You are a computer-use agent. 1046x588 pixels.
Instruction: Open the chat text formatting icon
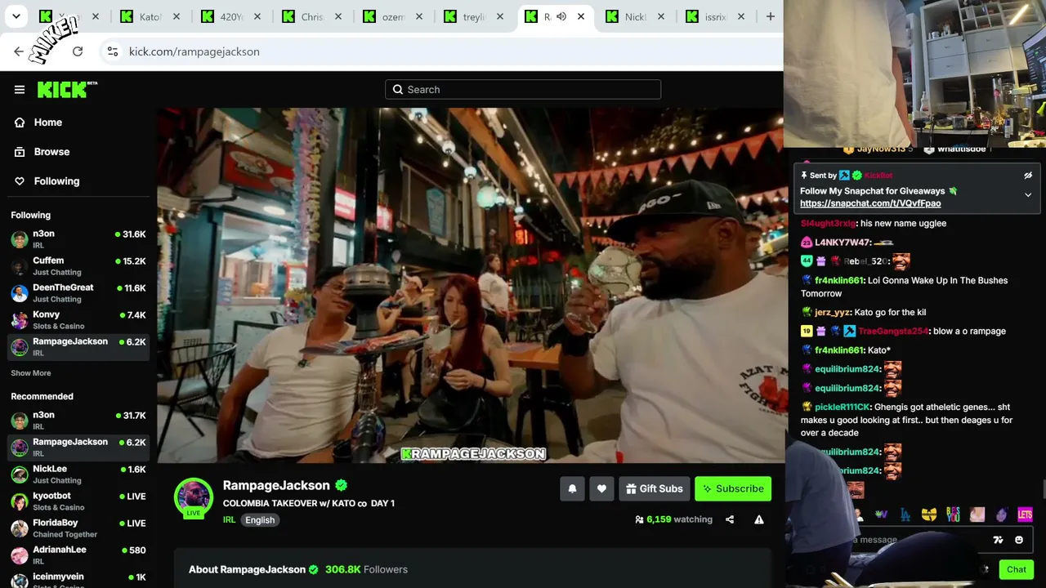(998, 540)
